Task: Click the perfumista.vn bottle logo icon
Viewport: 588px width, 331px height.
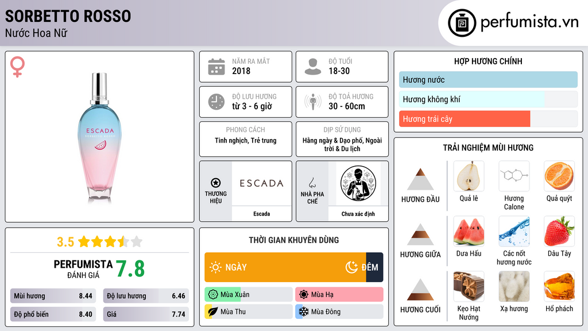Action: coord(462,23)
